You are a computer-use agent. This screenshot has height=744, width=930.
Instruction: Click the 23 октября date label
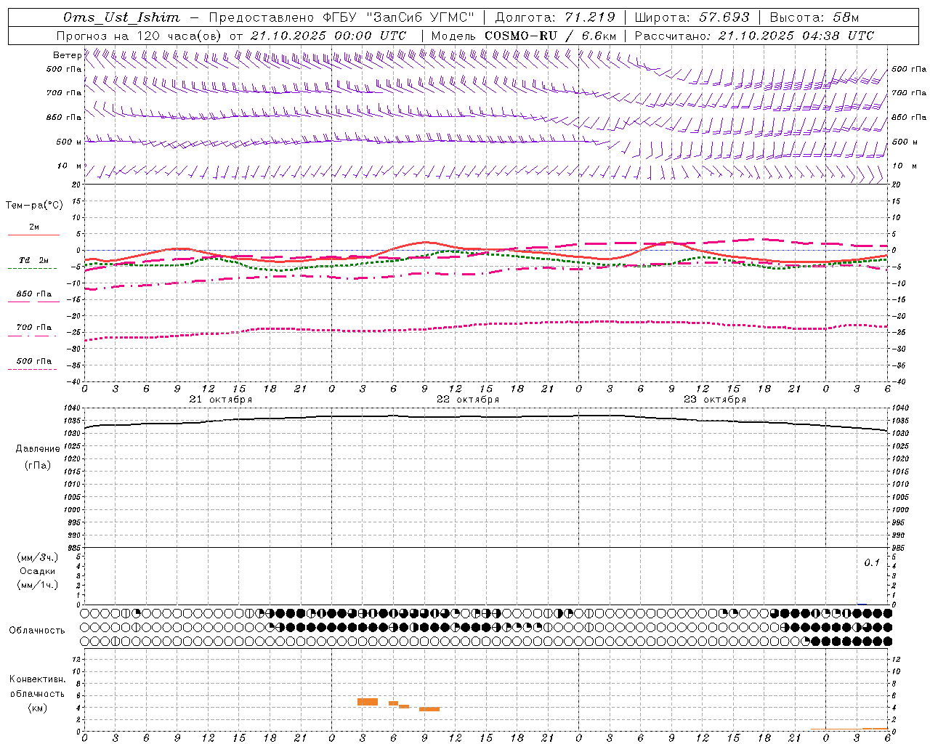715,400
